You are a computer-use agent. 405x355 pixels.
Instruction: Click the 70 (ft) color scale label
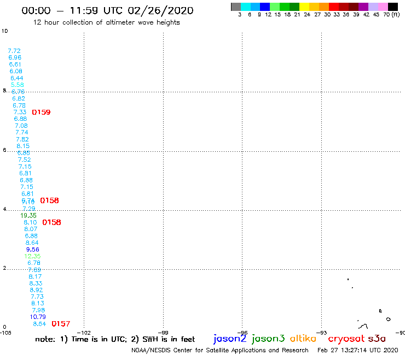pyautogui.click(x=391, y=15)
